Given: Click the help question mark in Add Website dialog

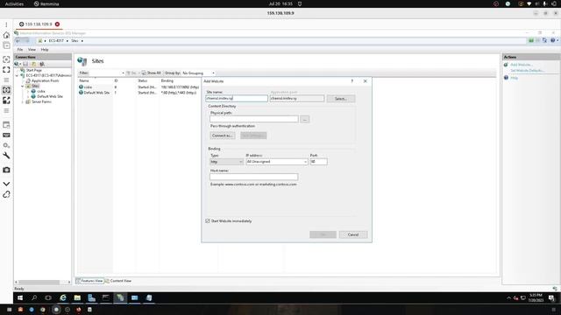Looking at the screenshot, I should coord(352,81).
